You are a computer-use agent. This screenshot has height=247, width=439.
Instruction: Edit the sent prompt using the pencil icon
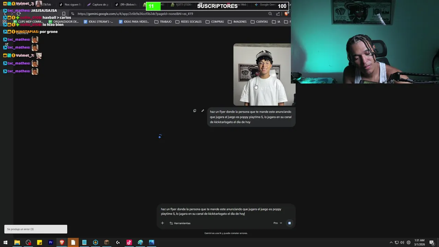click(203, 111)
